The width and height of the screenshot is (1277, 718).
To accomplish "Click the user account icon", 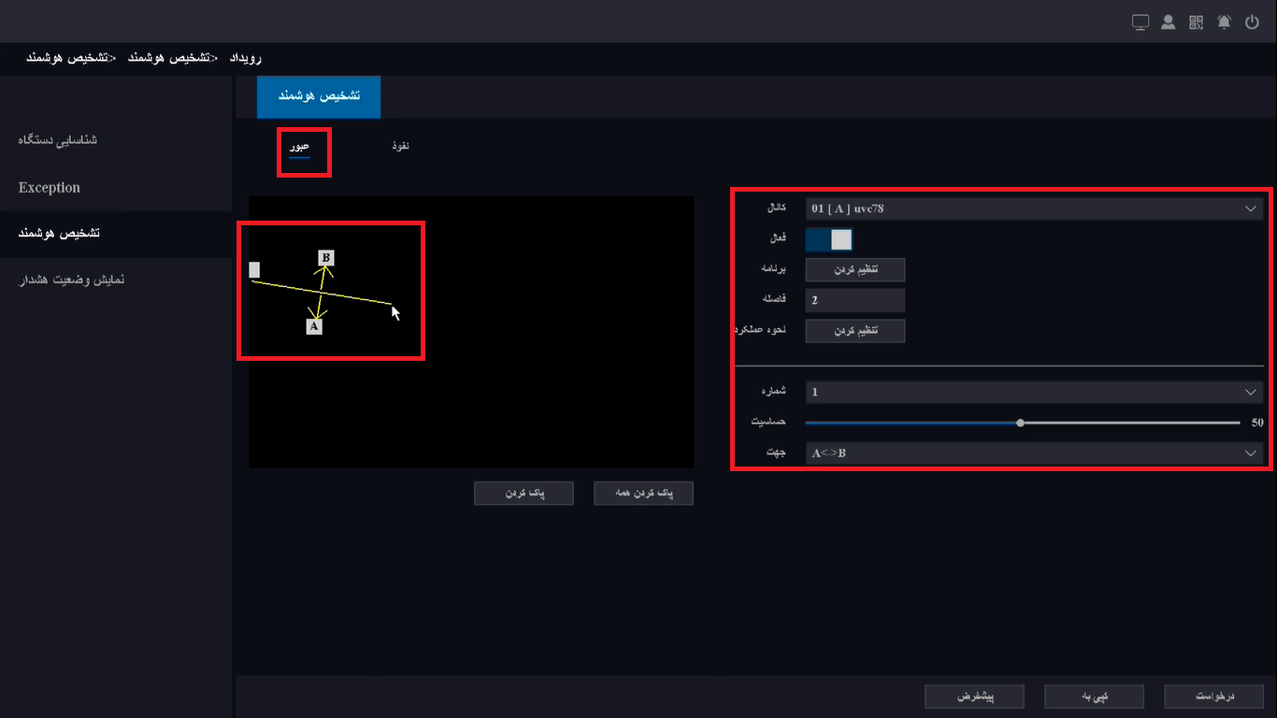I will coord(1168,22).
